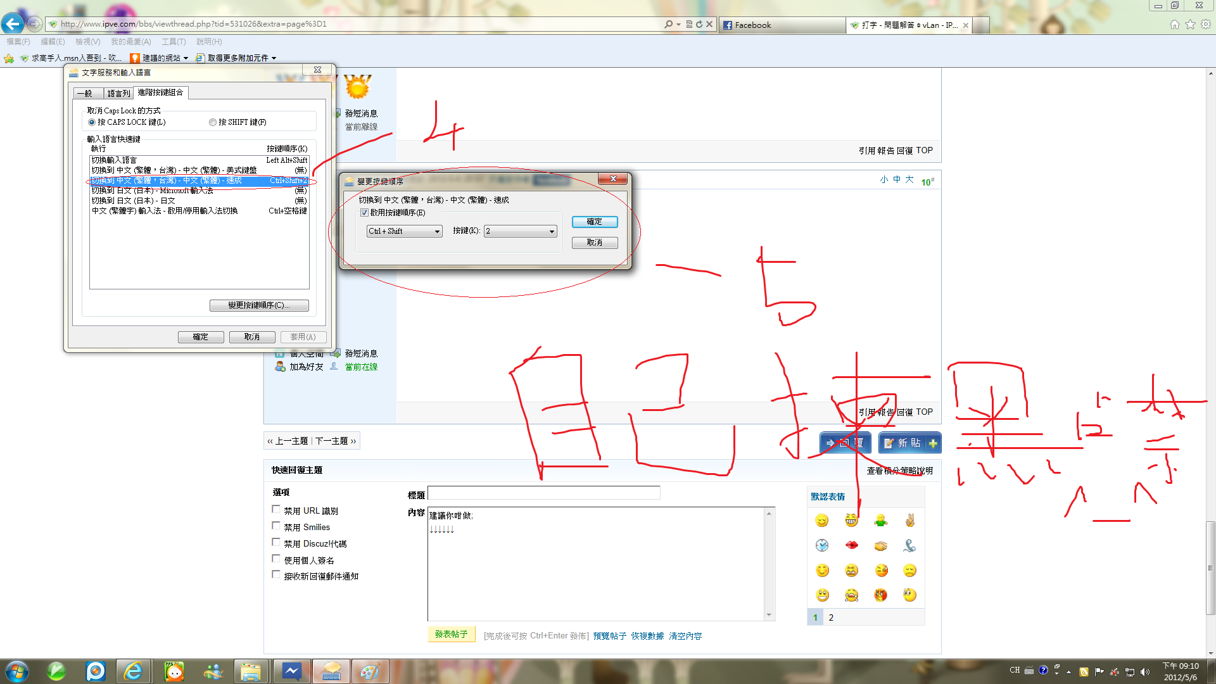Switch to the 語言列 tab
Image resolution: width=1216 pixels, height=684 pixels.
pos(118,93)
